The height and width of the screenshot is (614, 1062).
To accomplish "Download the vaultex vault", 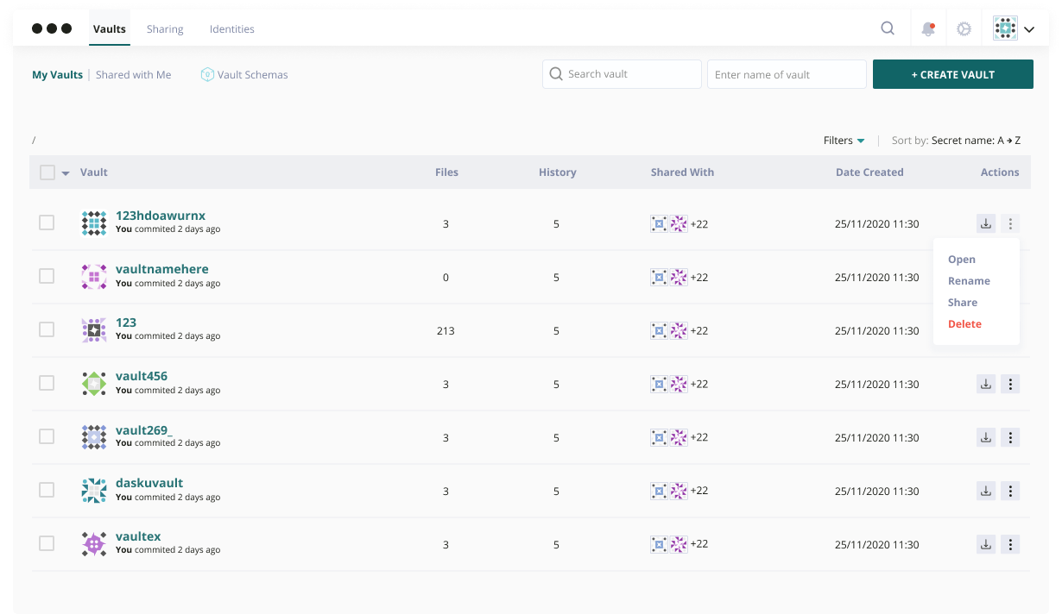I will [x=986, y=544].
